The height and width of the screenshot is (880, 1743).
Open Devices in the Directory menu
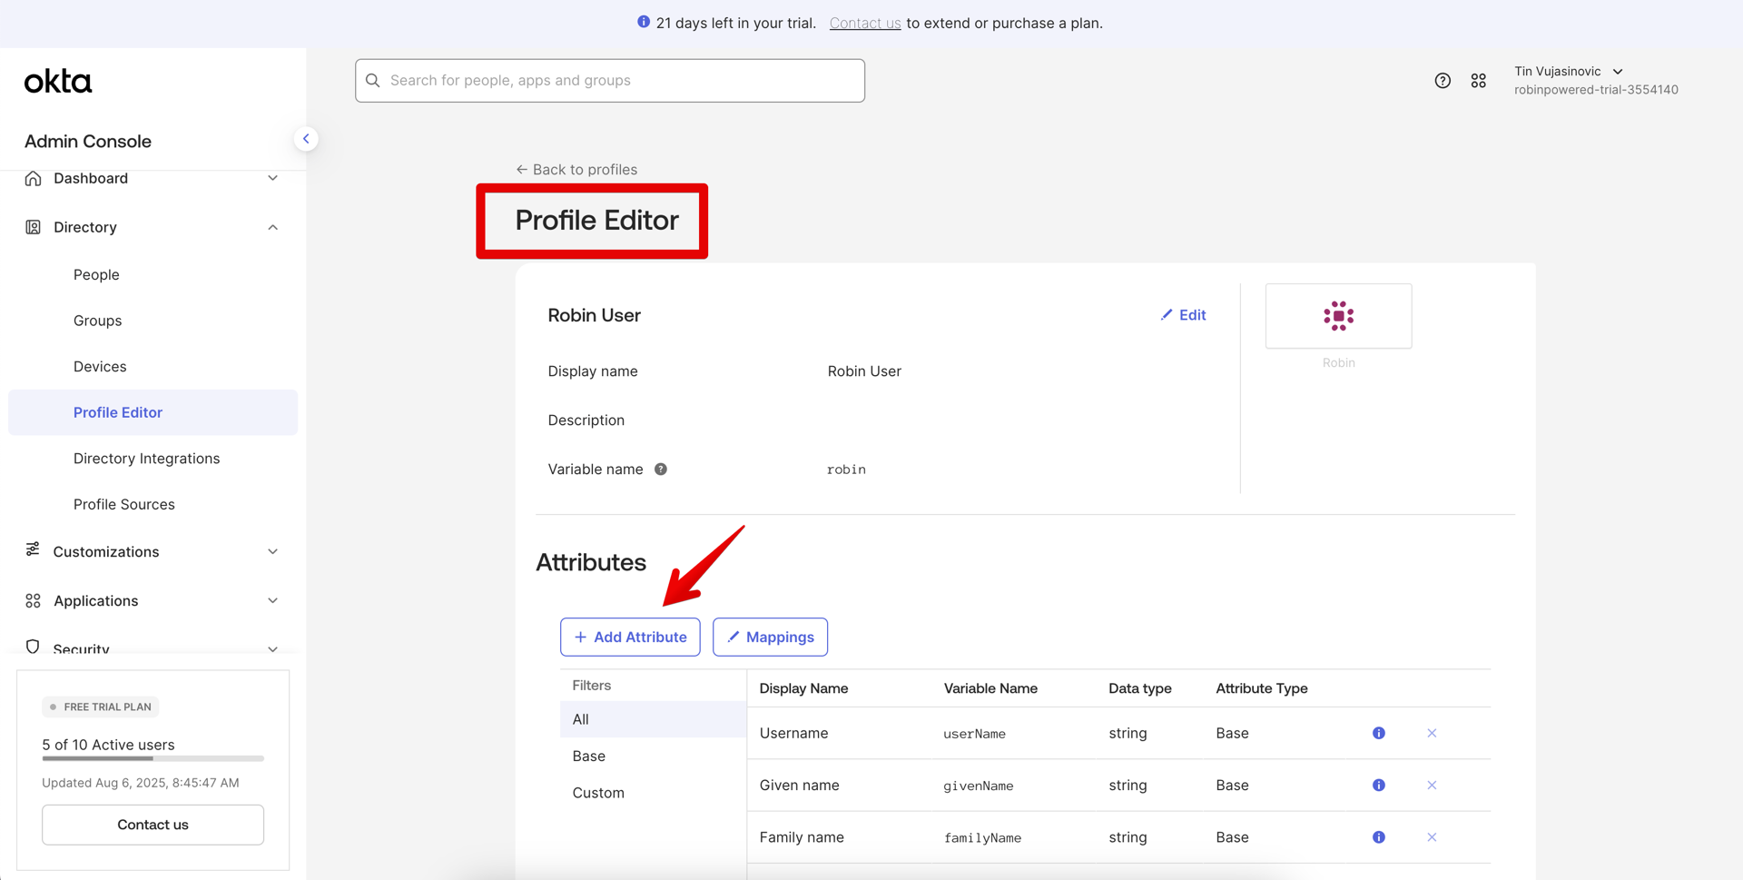coord(100,366)
